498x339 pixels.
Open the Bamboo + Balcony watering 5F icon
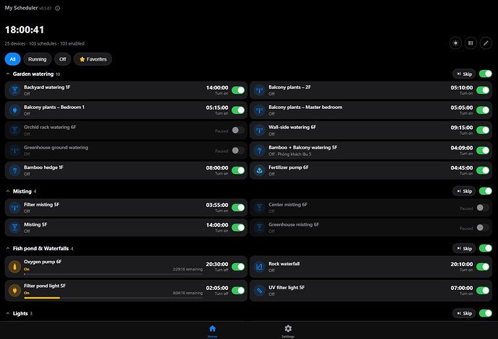pyautogui.click(x=260, y=151)
